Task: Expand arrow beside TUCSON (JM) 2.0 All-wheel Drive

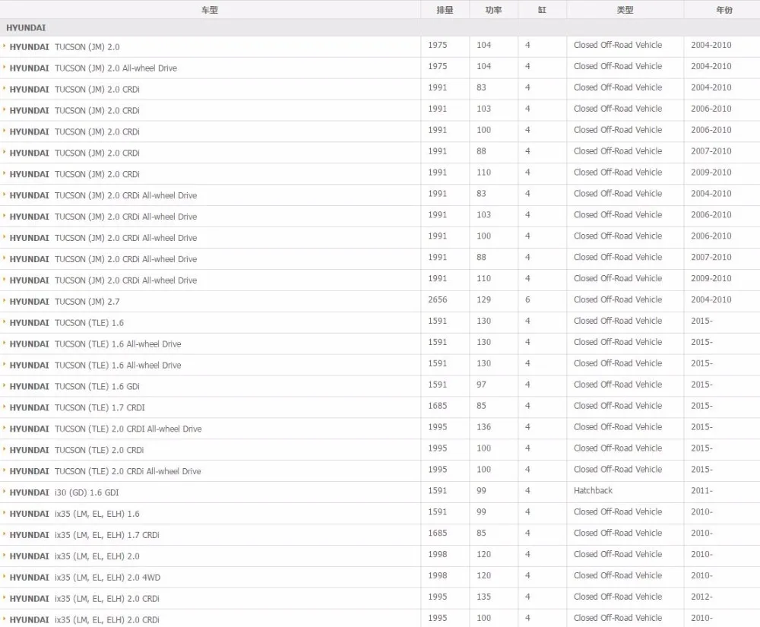Action: (x=5, y=68)
